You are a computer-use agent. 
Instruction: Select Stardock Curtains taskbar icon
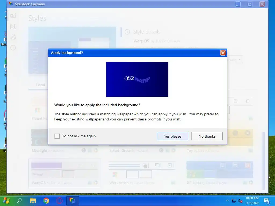point(73,201)
